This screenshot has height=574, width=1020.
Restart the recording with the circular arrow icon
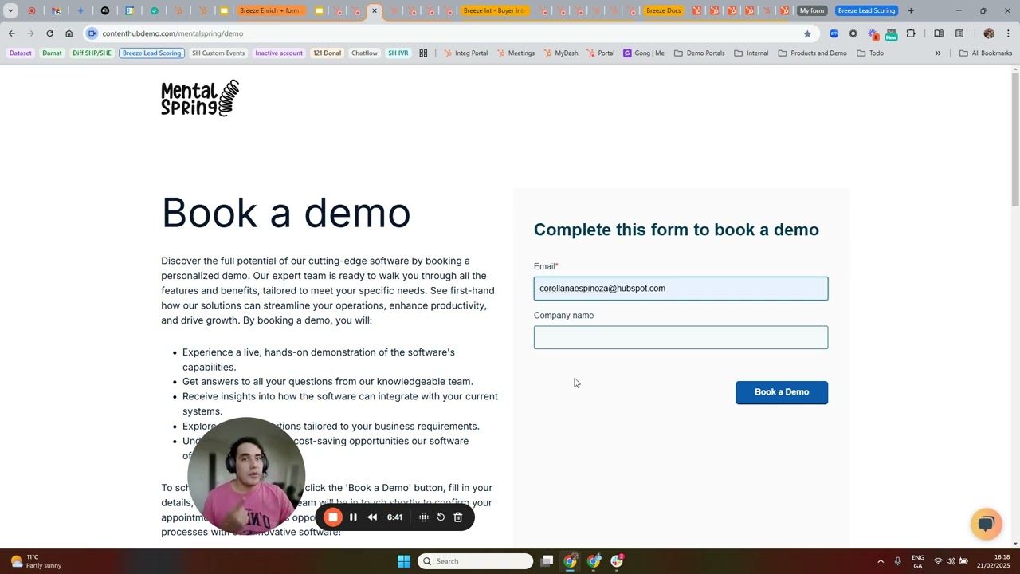point(441,517)
